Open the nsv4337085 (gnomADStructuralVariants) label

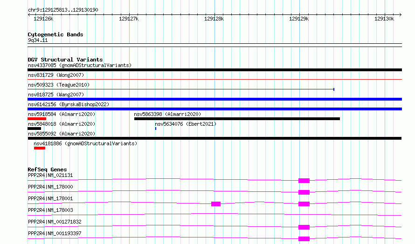click(80, 65)
